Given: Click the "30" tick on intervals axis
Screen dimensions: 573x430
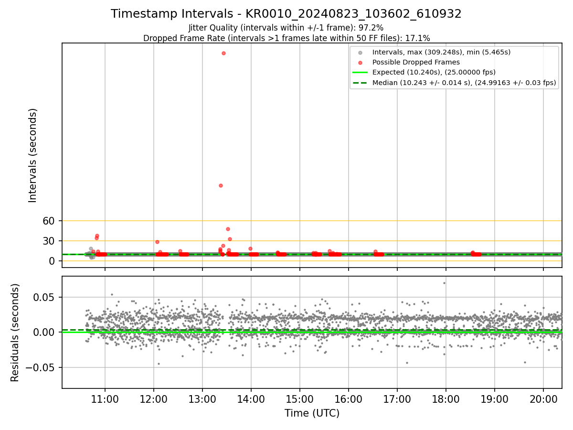Looking at the screenshot, I should pyautogui.click(x=50, y=241).
